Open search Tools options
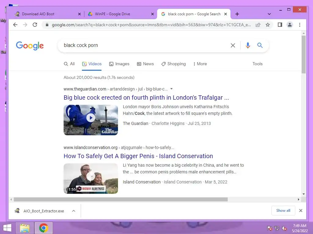Viewport: 313px width, 234px height. tap(257, 64)
